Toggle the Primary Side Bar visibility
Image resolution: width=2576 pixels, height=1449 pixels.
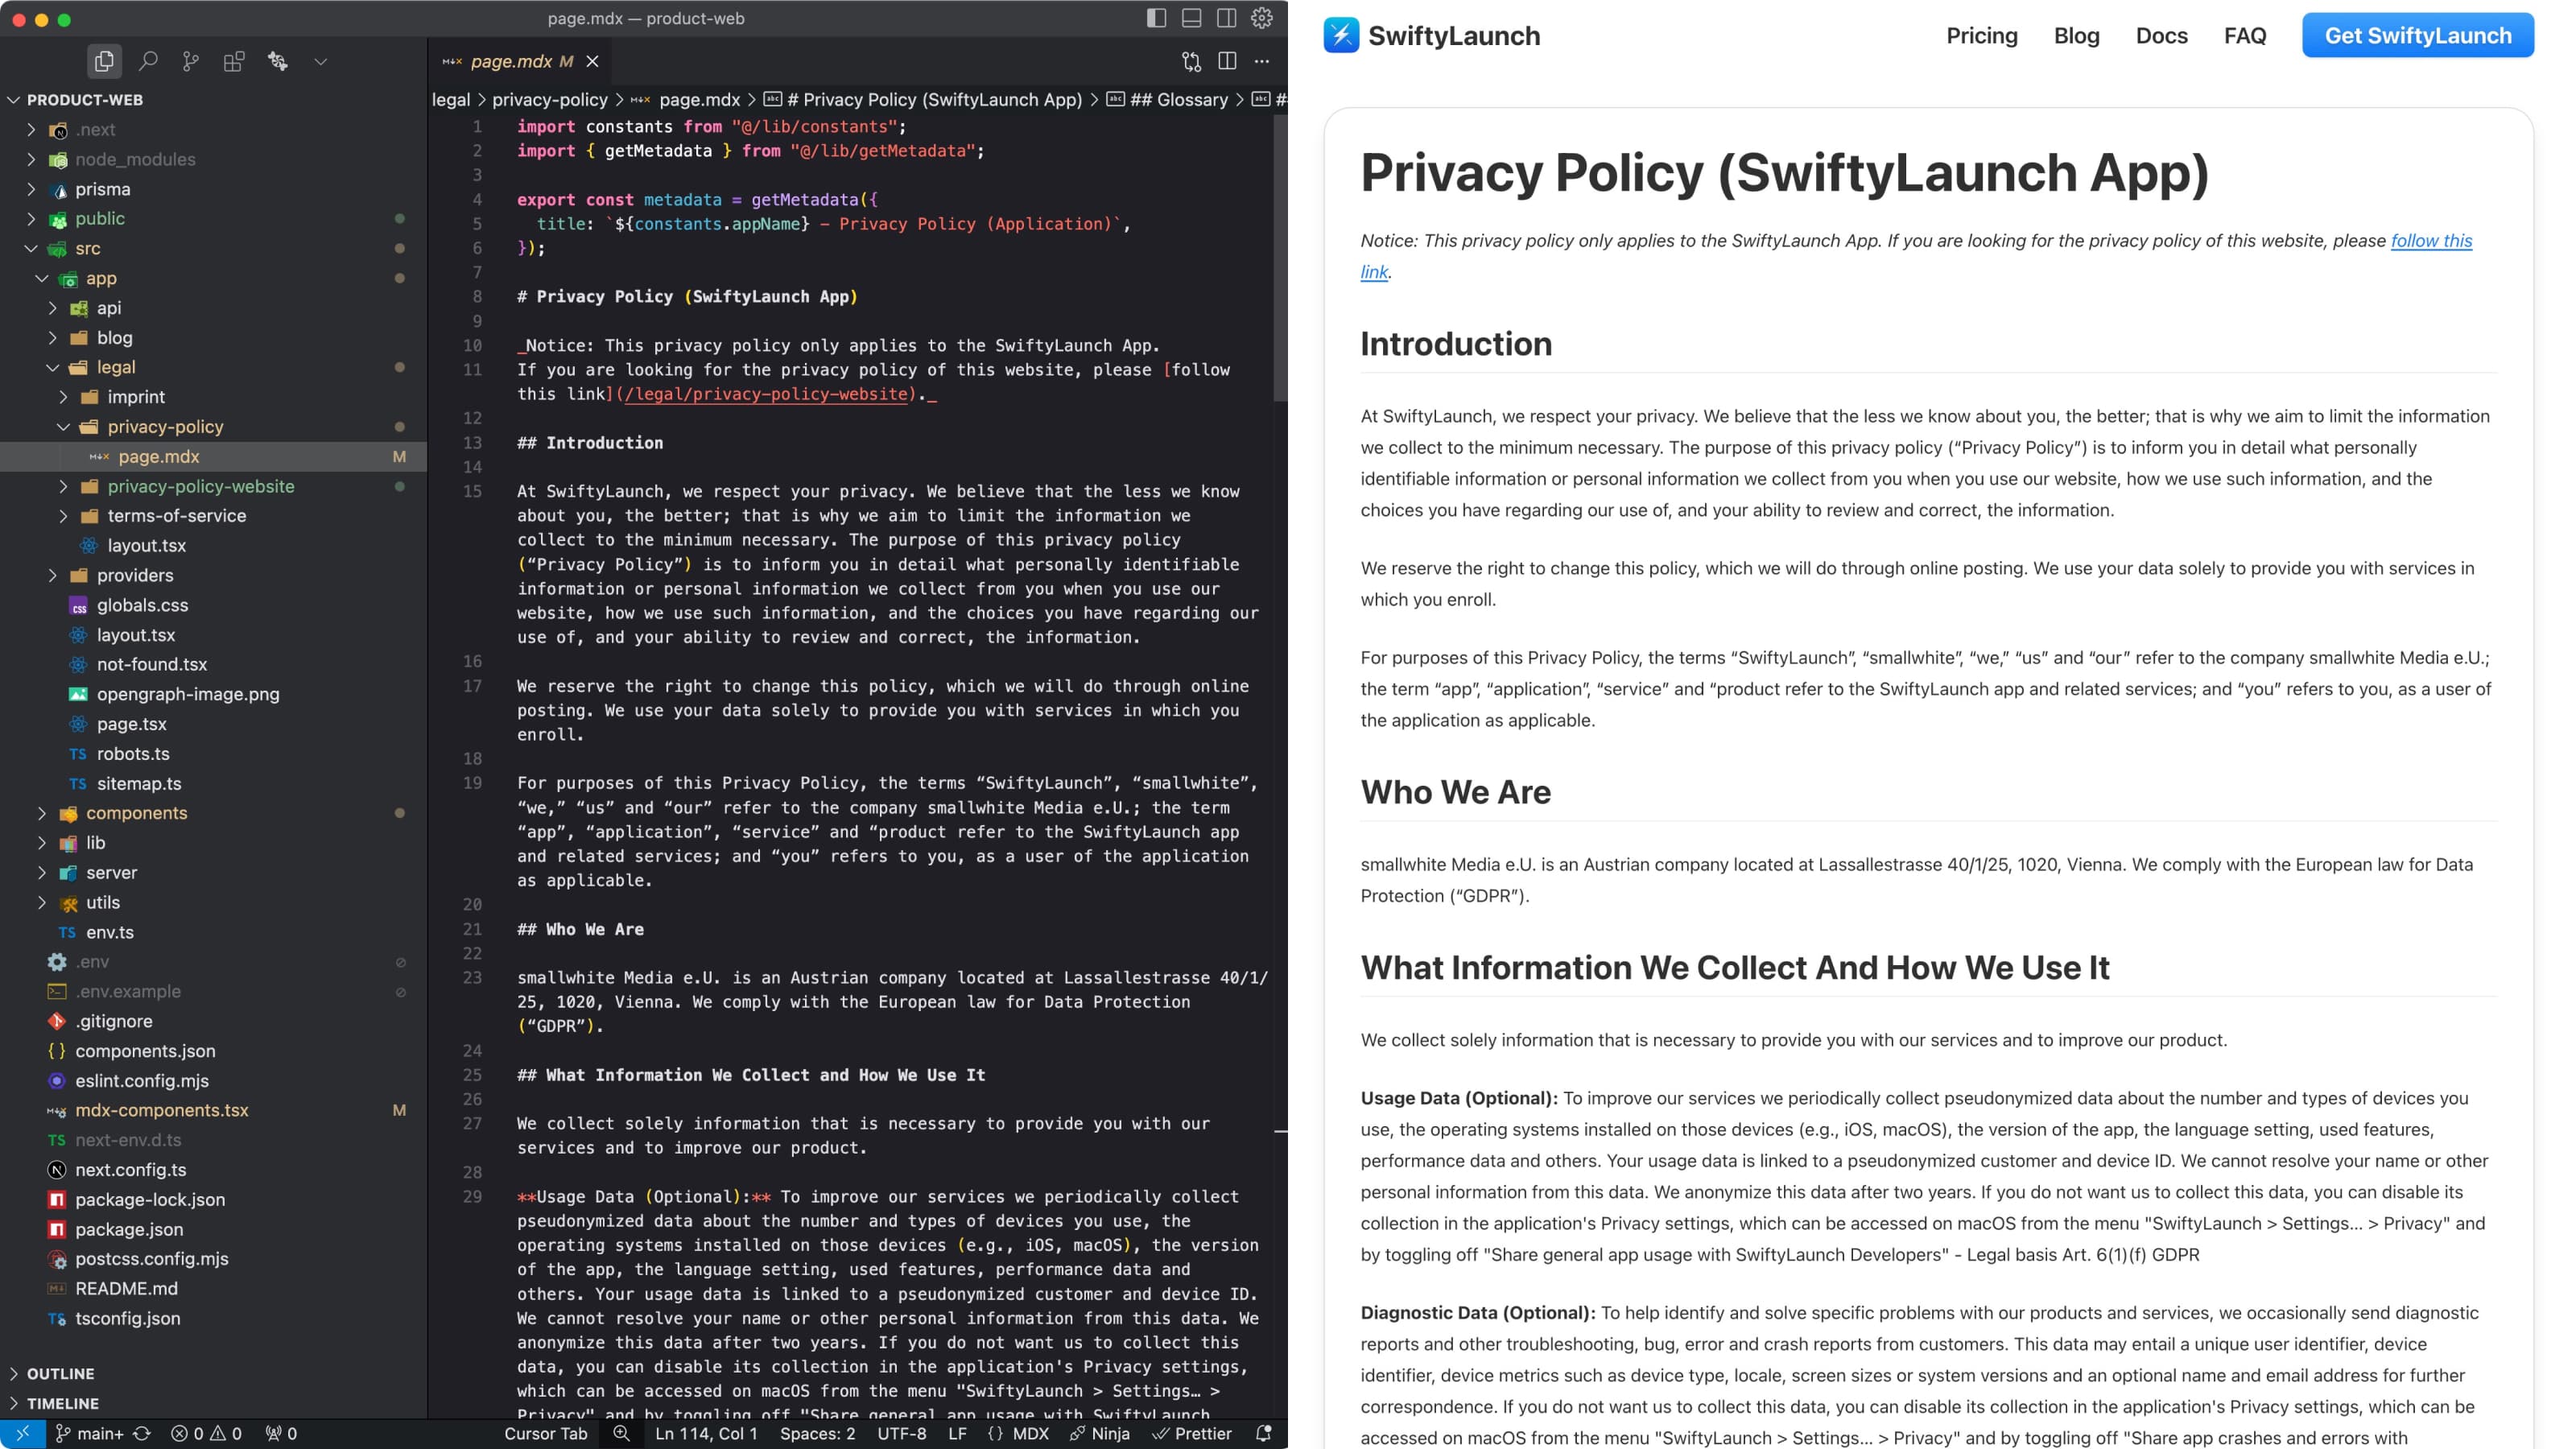coord(1156,18)
